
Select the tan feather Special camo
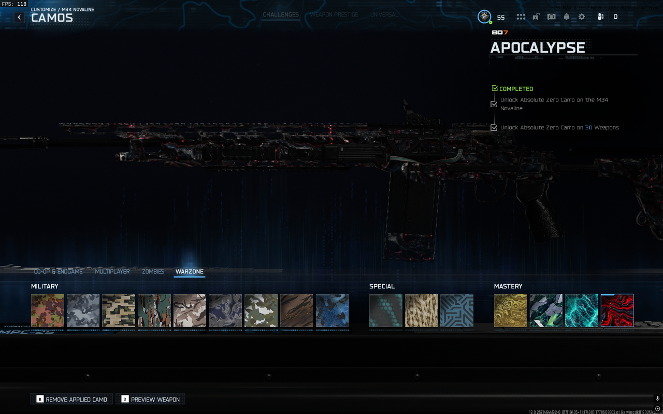(x=421, y=310)
